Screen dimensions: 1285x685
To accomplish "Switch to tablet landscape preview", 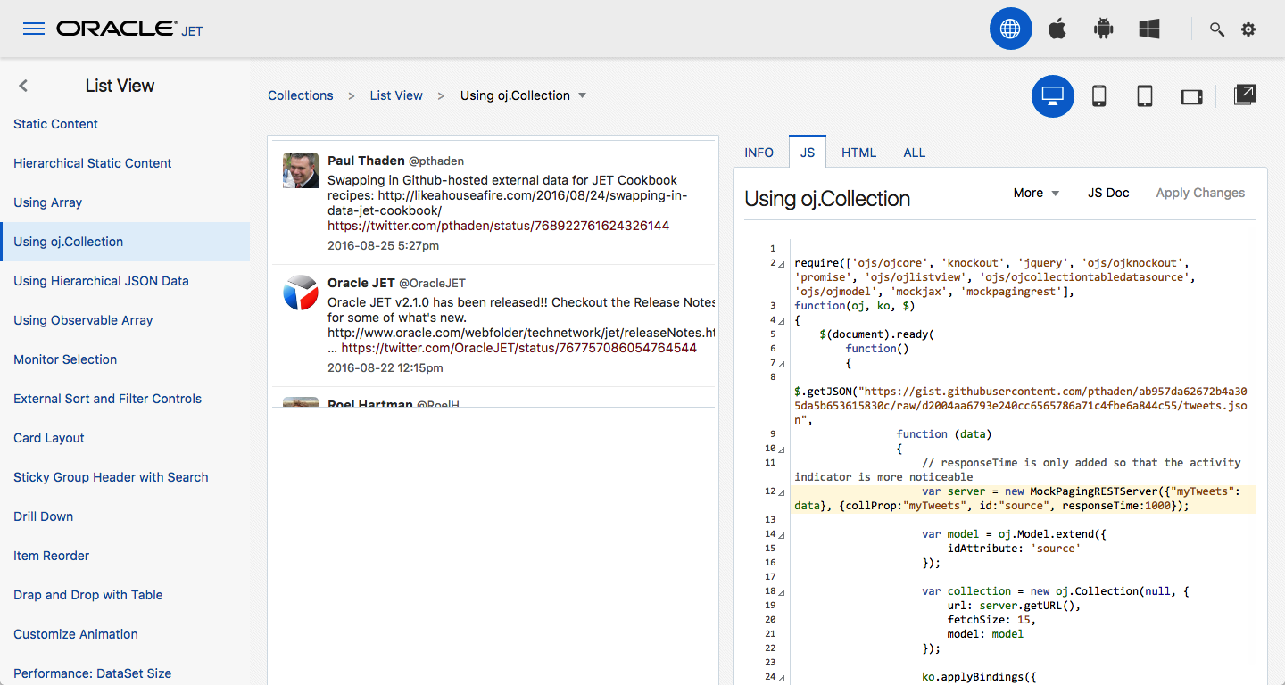I will 1192,96.
